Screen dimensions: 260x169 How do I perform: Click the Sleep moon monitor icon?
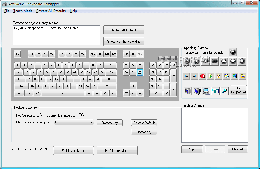point(188,91)
